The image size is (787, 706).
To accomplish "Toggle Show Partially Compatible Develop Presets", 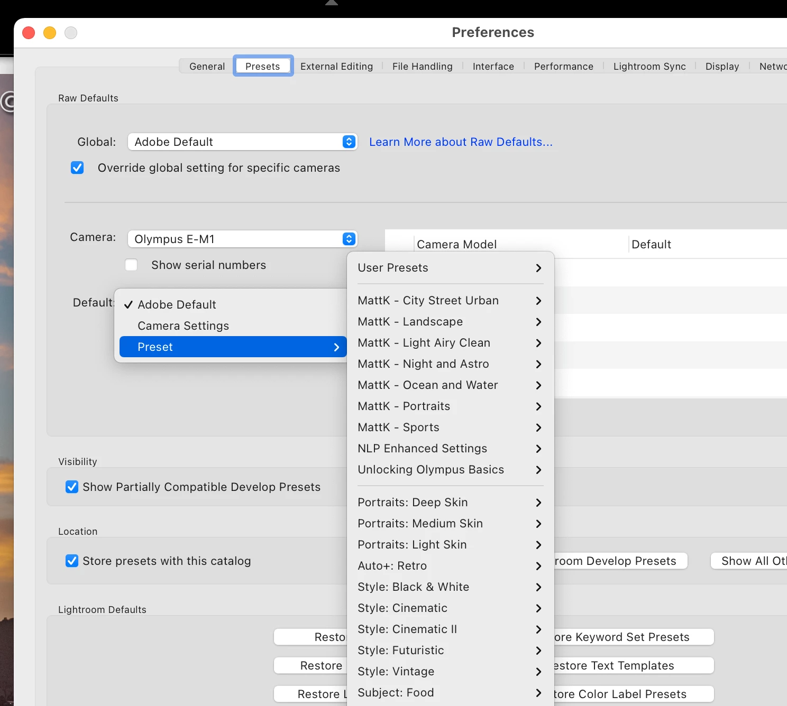I will tap(72, 487).
